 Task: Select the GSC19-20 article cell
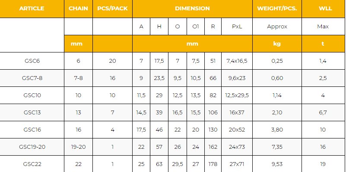click(32, 147)
